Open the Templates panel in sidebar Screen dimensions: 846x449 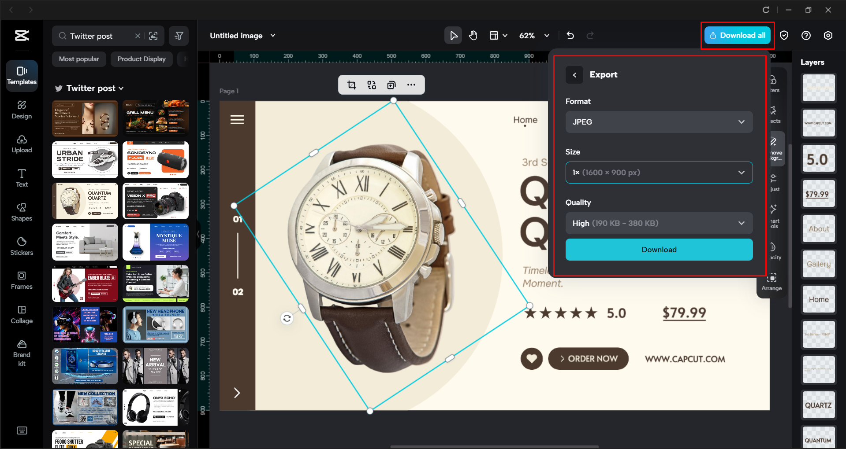(22, 76)
